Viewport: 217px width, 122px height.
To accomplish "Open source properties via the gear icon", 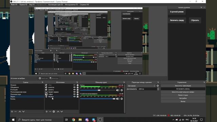I will tap(54, 111).
